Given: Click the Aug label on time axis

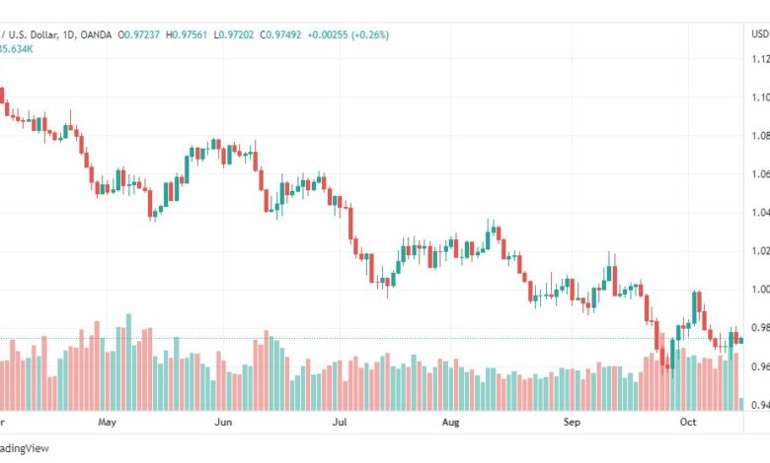Looking at the screenshot, I should (451, 422).
